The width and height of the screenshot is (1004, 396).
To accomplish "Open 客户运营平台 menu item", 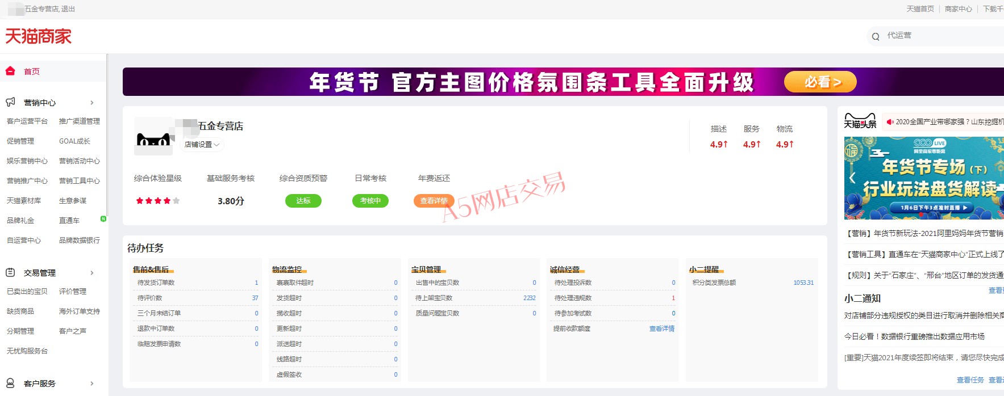I will coord(27,121).
